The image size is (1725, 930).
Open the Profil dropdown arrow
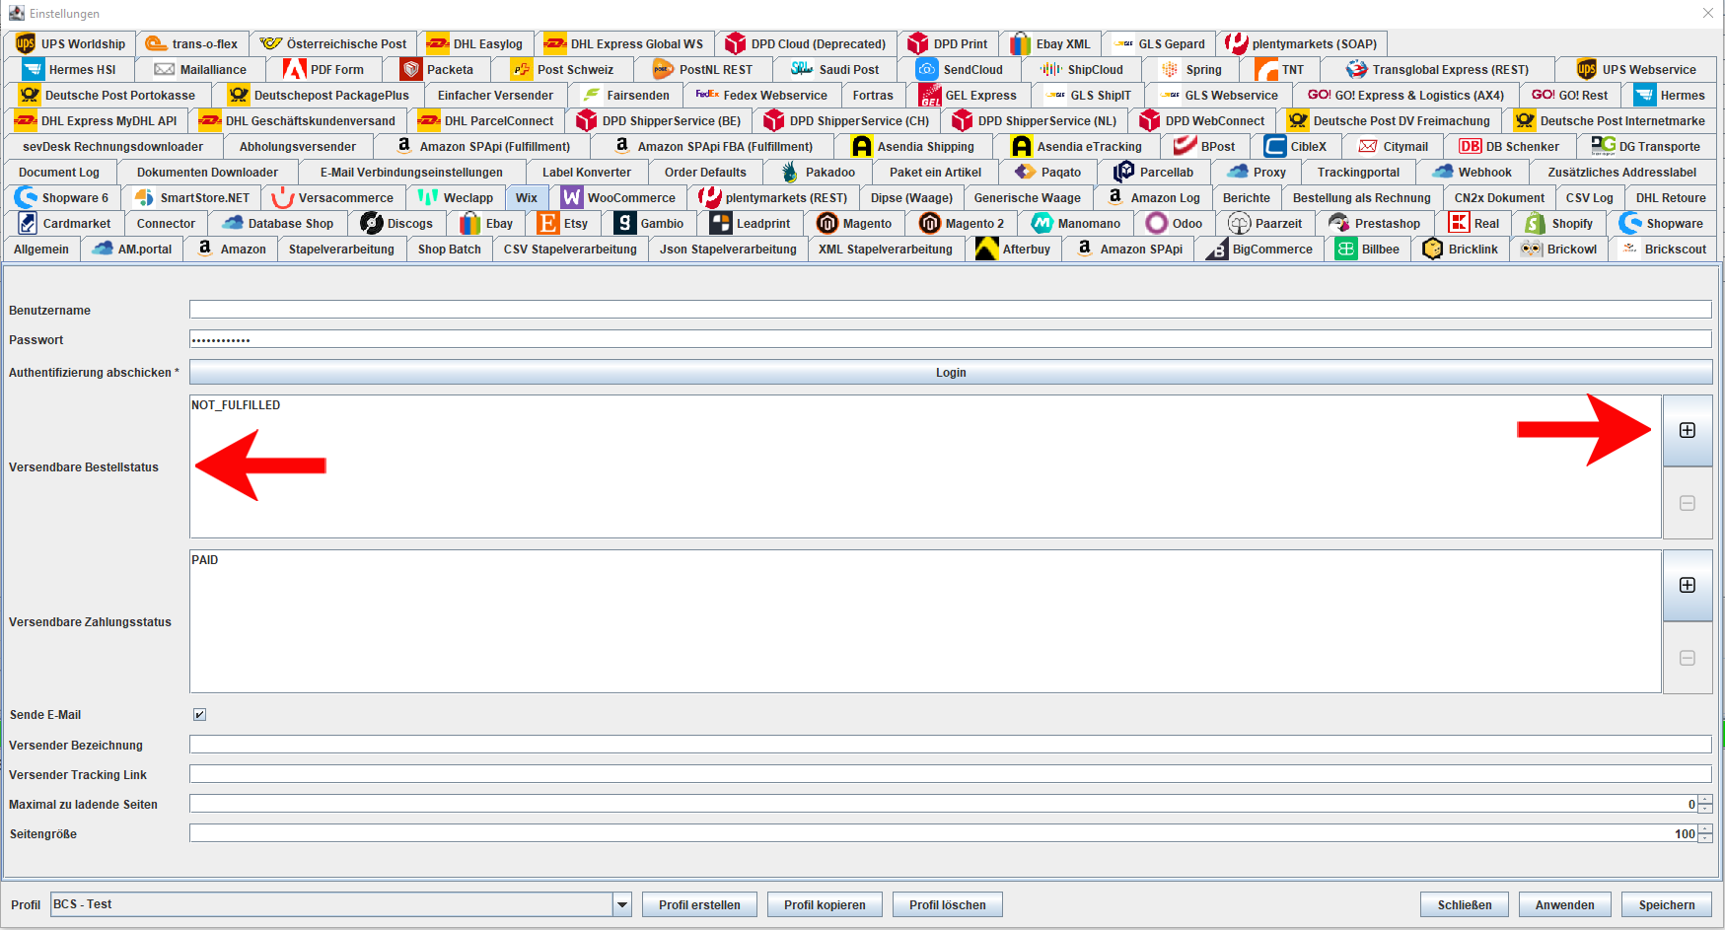(x=621, y=904)
